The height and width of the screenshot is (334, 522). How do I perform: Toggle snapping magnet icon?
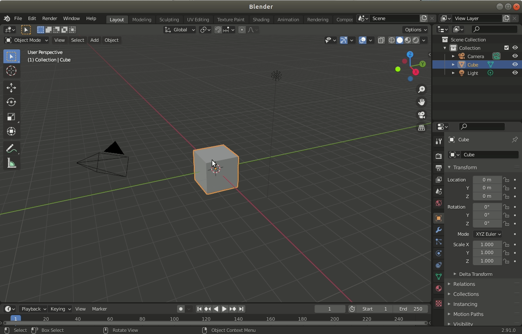pyautogui.click(x=218, y=30)
